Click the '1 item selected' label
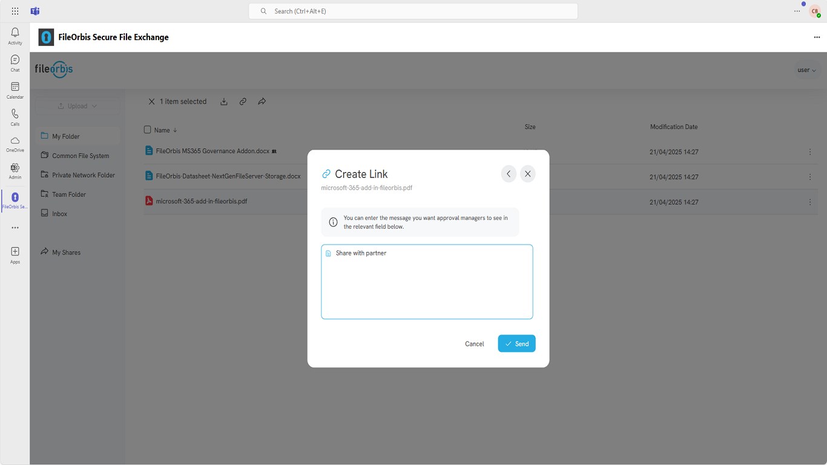This screenshot has width=827, height=465. point(183,102)
